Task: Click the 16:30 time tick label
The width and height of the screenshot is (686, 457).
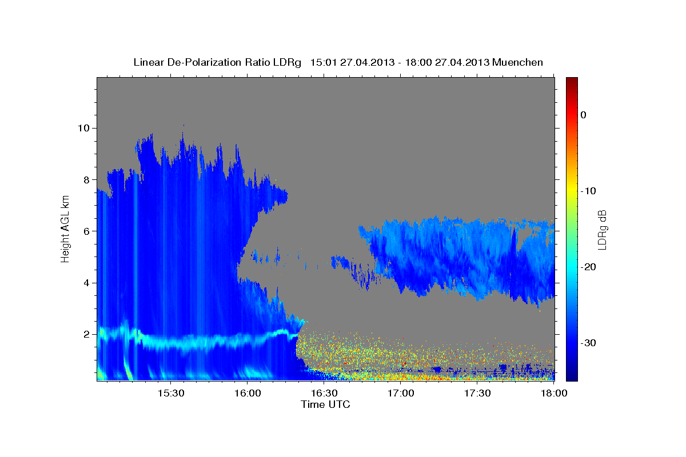Action: click(324, 393)
